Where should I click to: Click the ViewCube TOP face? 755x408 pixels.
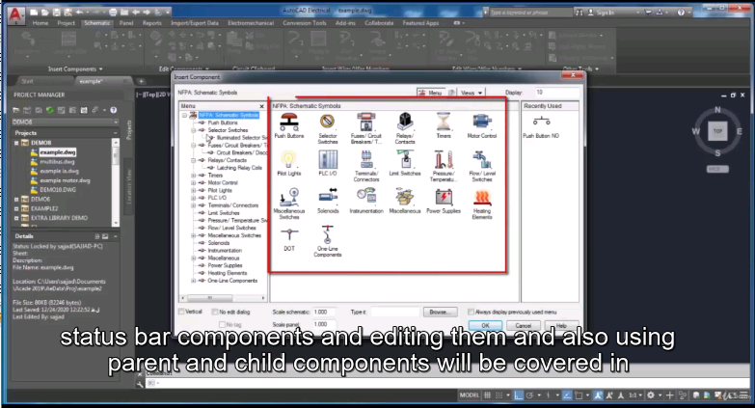pos(717,131)
